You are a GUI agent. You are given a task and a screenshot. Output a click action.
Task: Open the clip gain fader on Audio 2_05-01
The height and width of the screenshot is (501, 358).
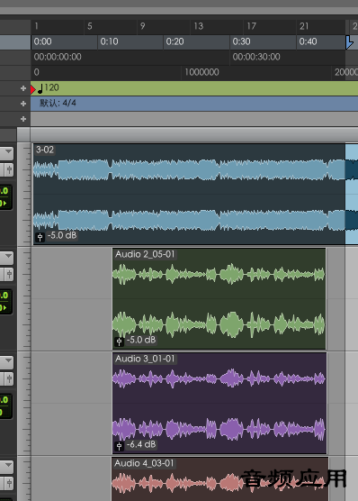point(119,342)
